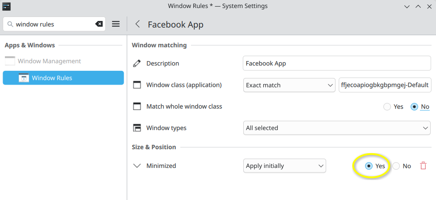Click the back arrow beside Facebook App
Screen dimensions: 436x200
coord(137,24)
